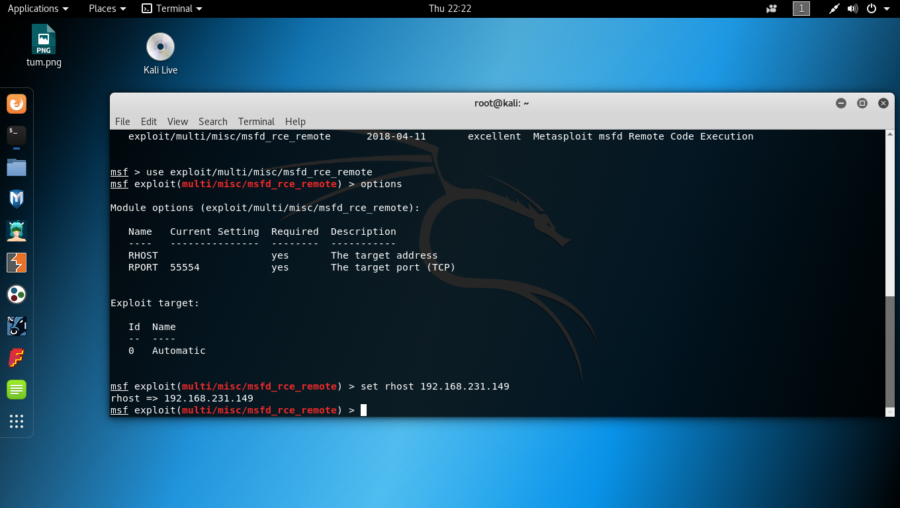Launch Maltego from the dock
Screen dimensions: 900x508
[17, 294]
